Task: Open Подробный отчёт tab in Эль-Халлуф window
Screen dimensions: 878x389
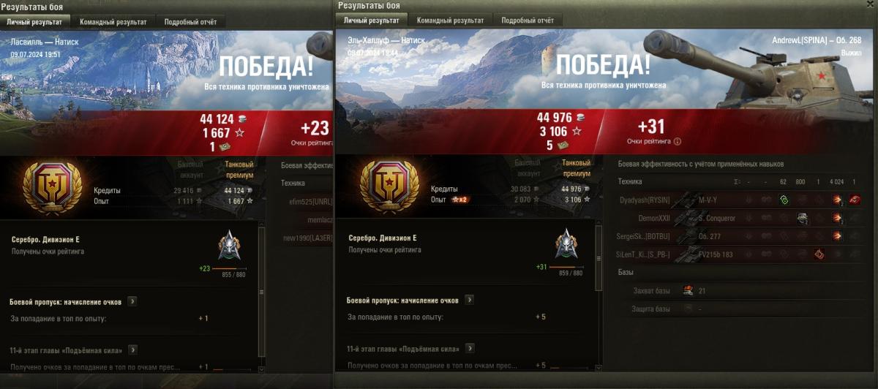Action: pos(527,20)
